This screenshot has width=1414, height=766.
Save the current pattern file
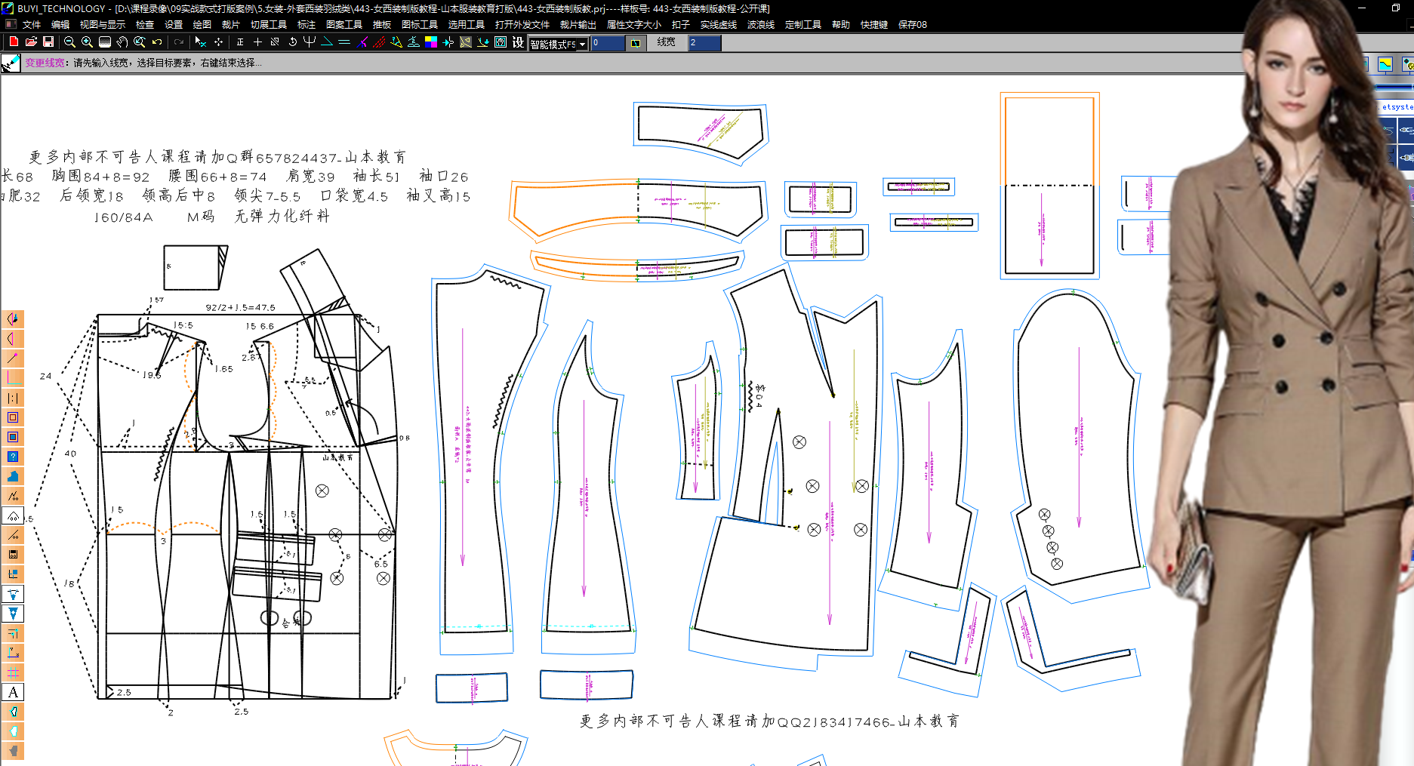pyautogui.click(x=49, y=42)
